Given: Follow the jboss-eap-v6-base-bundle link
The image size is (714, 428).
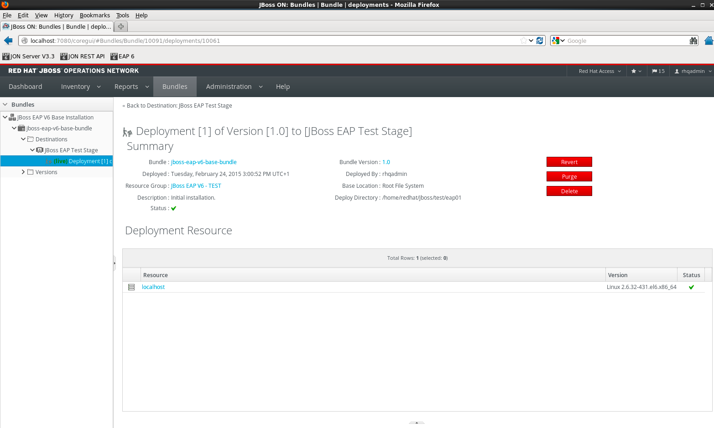Looking at the screenshot, I should [204, 162].
